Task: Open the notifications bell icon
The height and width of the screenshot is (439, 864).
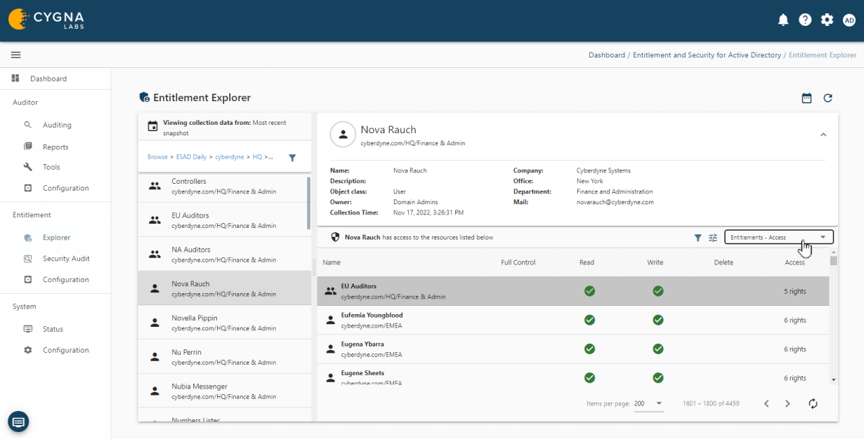Action: click(783, 20)
